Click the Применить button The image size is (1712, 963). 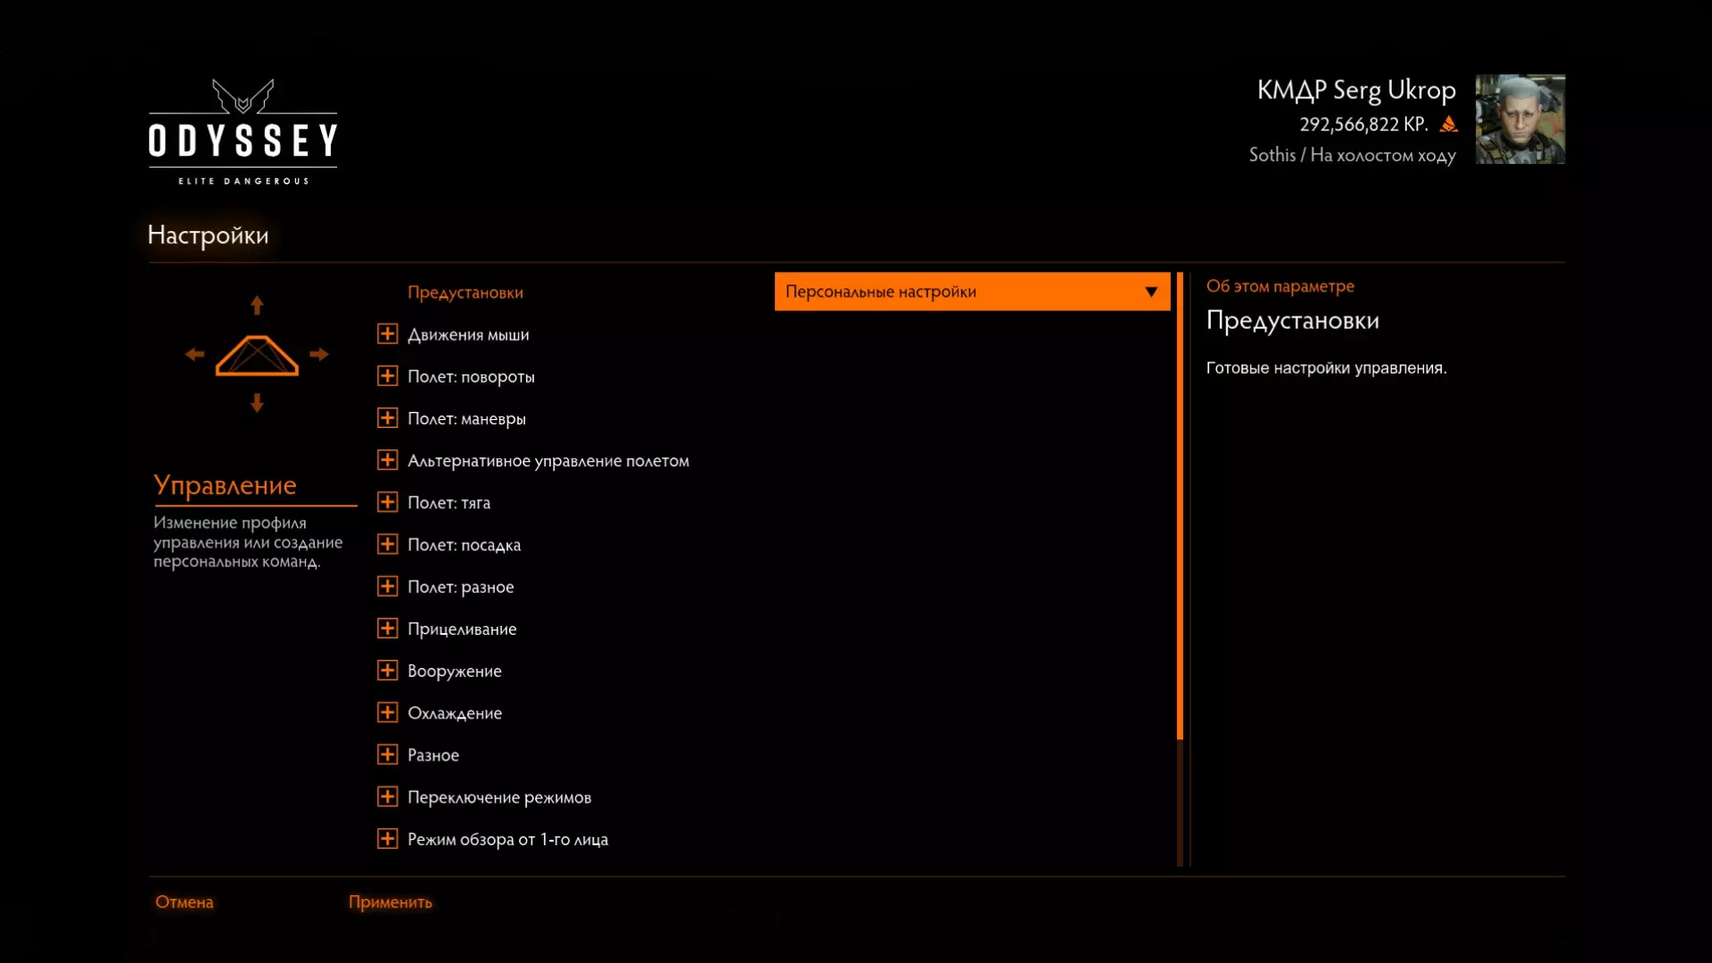390,902
